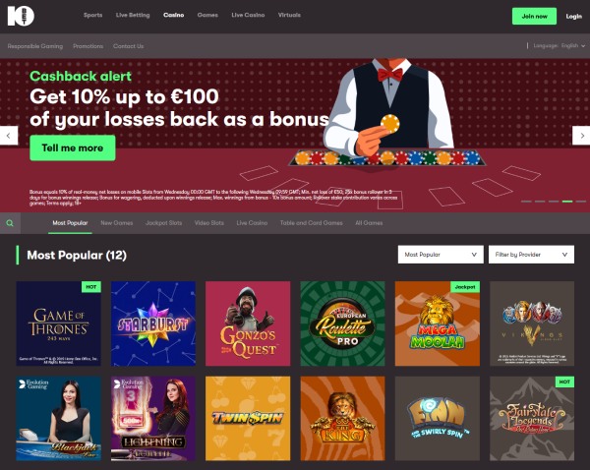Screen dimensions: 590x470
Task: Open Finn and the Swirly Spin
Action: [438, 419]
